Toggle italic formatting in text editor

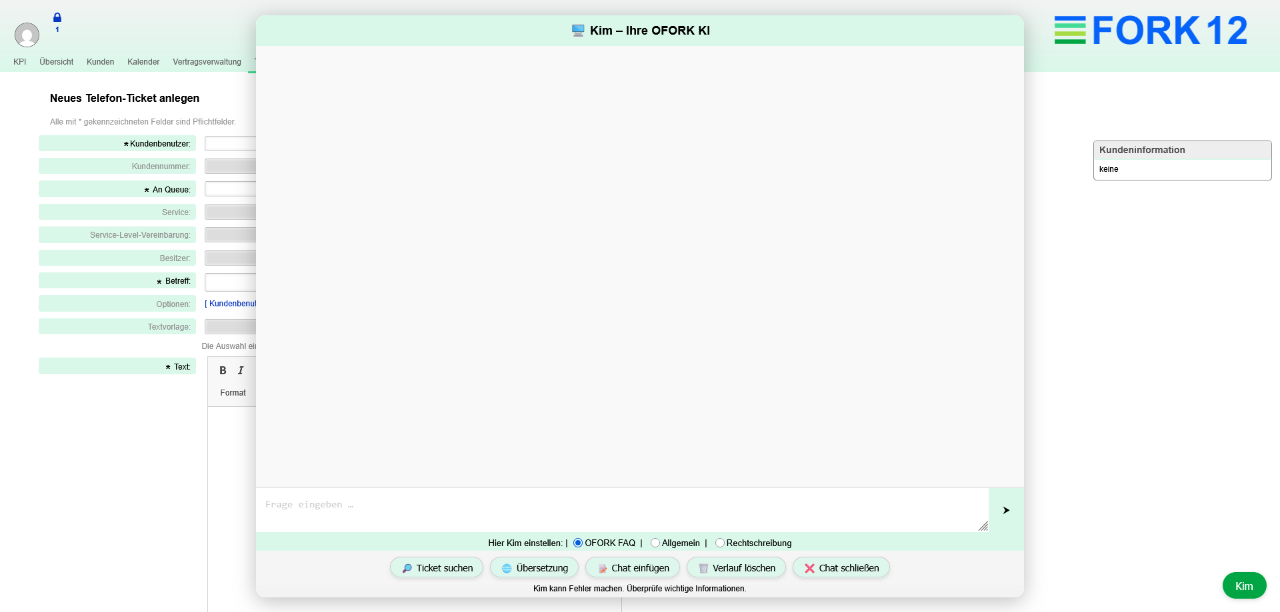click(241, 371)
